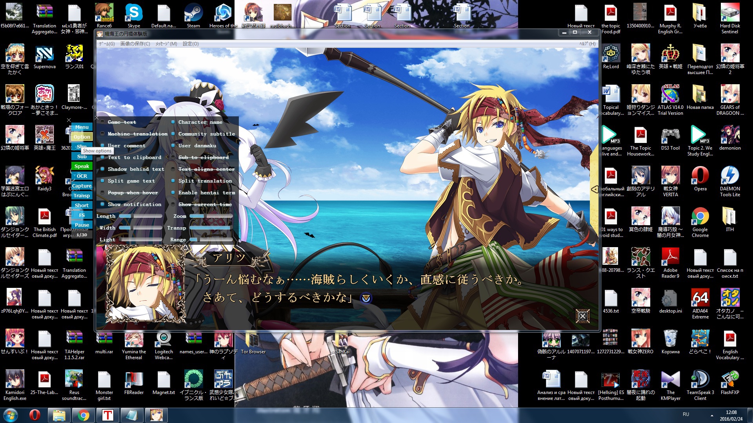Show hidden system tray icons
Viewport: 753px width, 423px height.
[712, 415]
